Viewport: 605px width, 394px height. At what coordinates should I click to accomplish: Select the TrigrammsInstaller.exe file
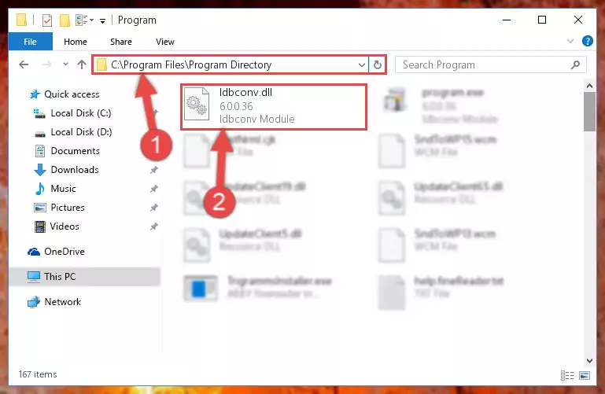(258, 287)
